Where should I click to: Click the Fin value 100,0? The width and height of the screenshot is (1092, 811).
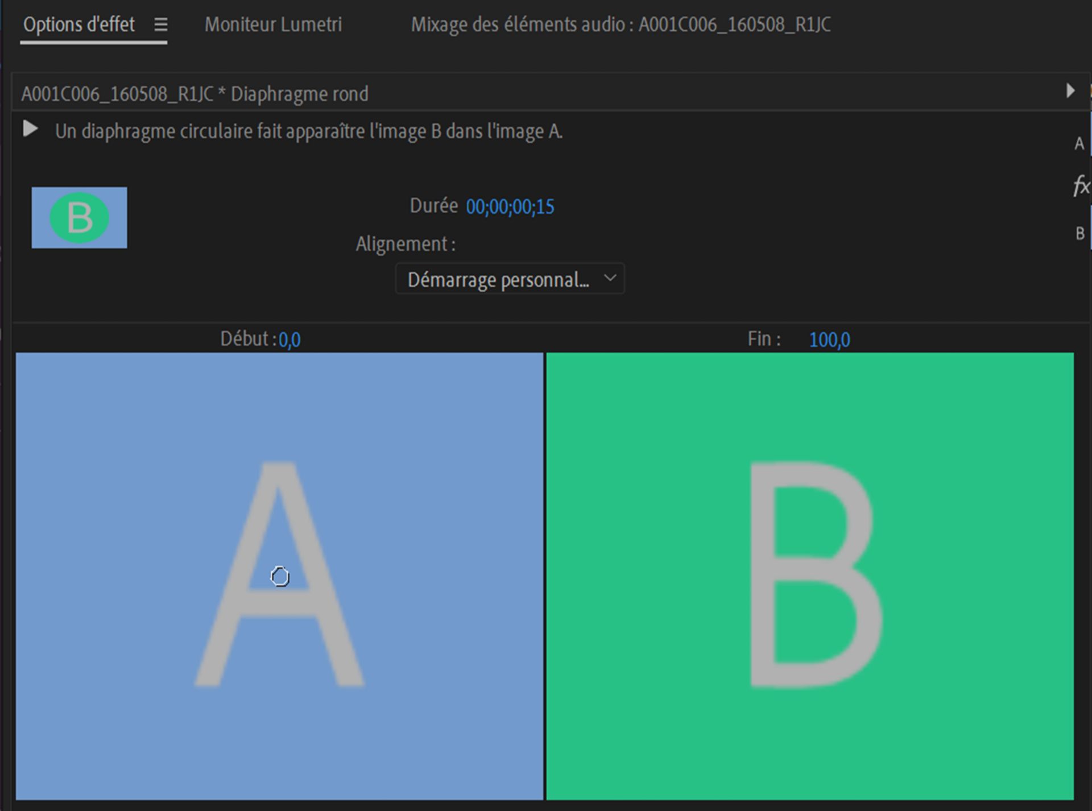(829, 340)
